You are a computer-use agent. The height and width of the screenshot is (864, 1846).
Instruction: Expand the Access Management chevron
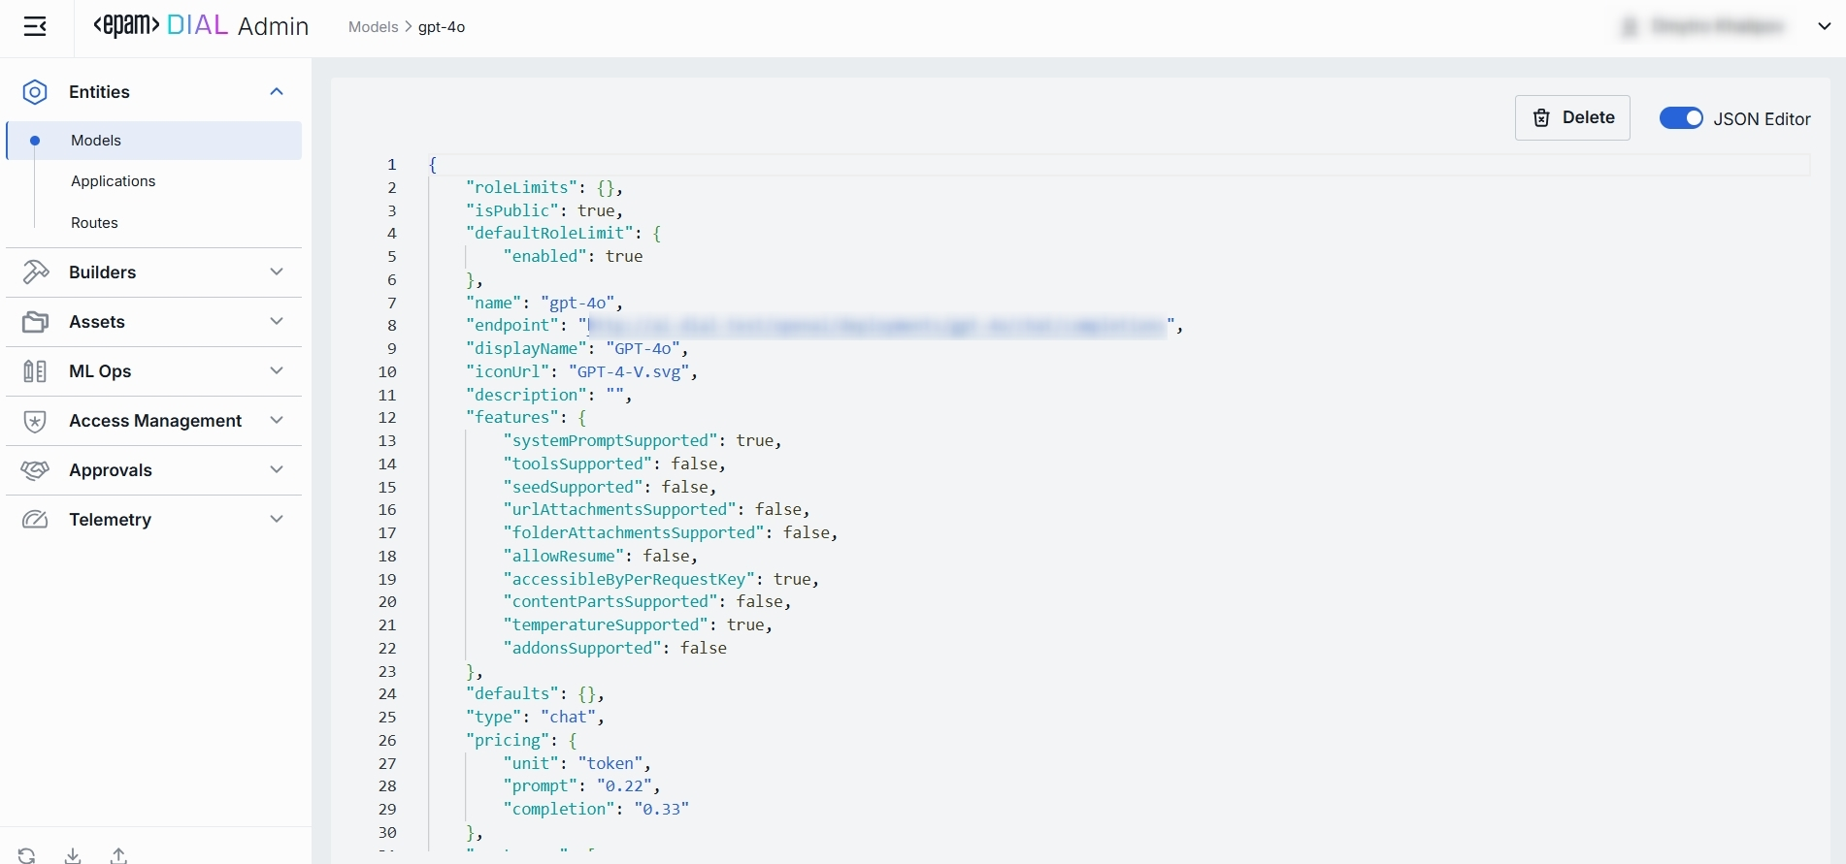[x=277, y=421]
